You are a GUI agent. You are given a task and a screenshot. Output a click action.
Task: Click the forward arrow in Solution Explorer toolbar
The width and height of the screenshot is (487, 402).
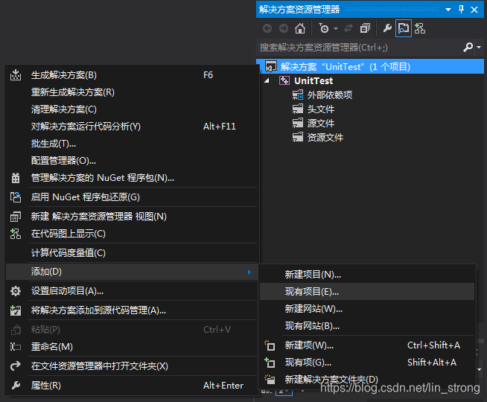pyautogui.click(x=284, y=28)
